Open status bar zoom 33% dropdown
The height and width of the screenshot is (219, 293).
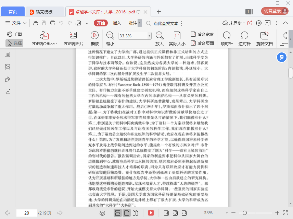point(227,213)
